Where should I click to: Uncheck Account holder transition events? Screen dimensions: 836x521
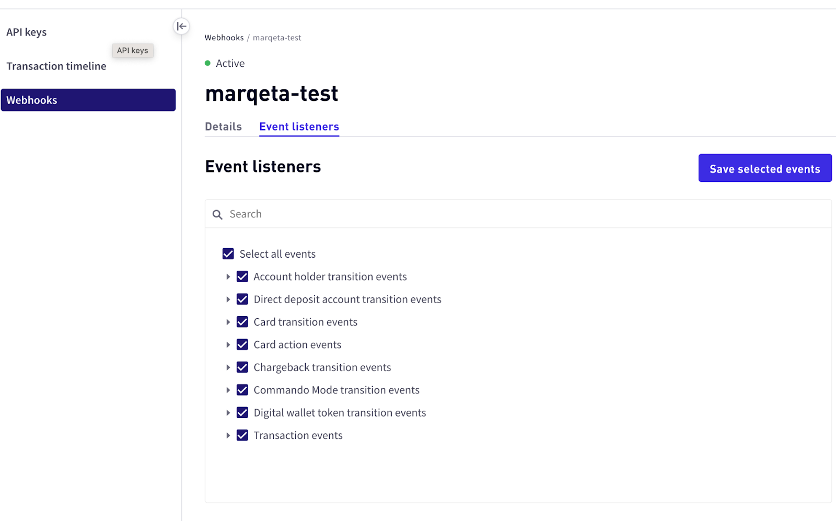(x=242, y=276)
